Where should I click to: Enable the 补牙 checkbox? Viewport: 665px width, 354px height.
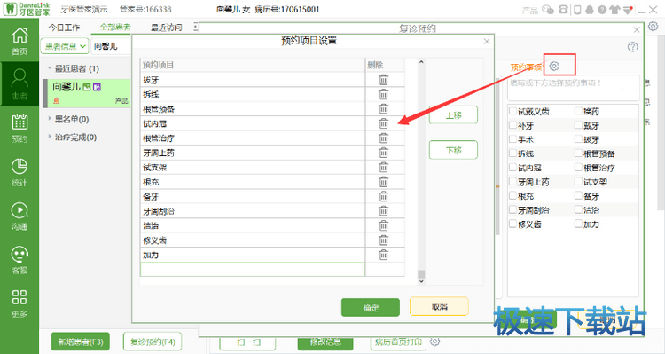point(513,125)
